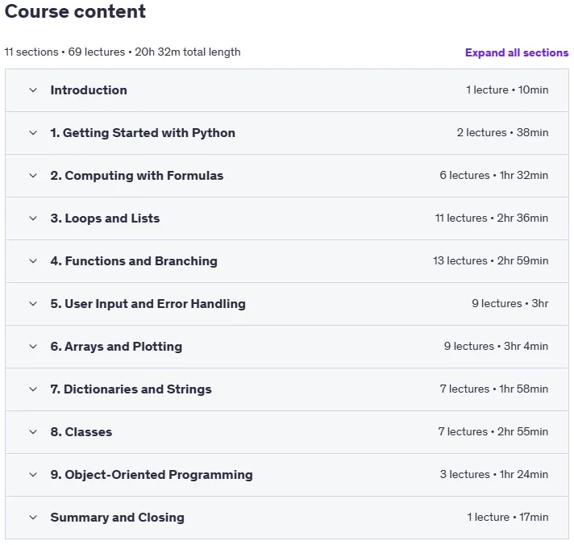Expand chevron for User Input and Error Handling
The width and height of the screenshot is (574, 545).
33,304
